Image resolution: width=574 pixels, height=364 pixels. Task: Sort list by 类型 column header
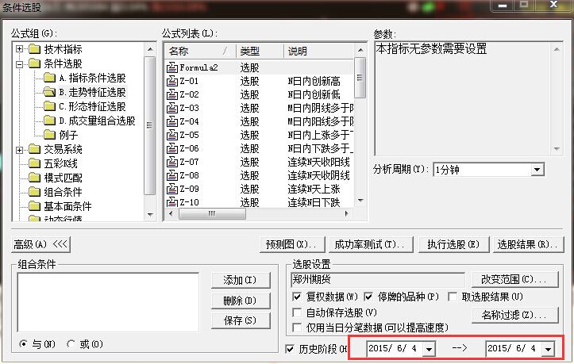259,51
